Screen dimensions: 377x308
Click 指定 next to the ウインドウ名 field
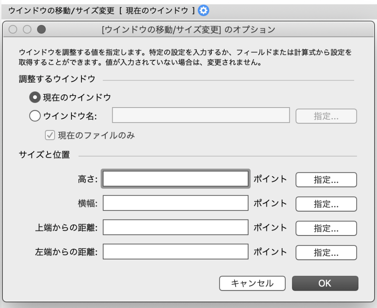pyautogui.click(x=325, y=116)
